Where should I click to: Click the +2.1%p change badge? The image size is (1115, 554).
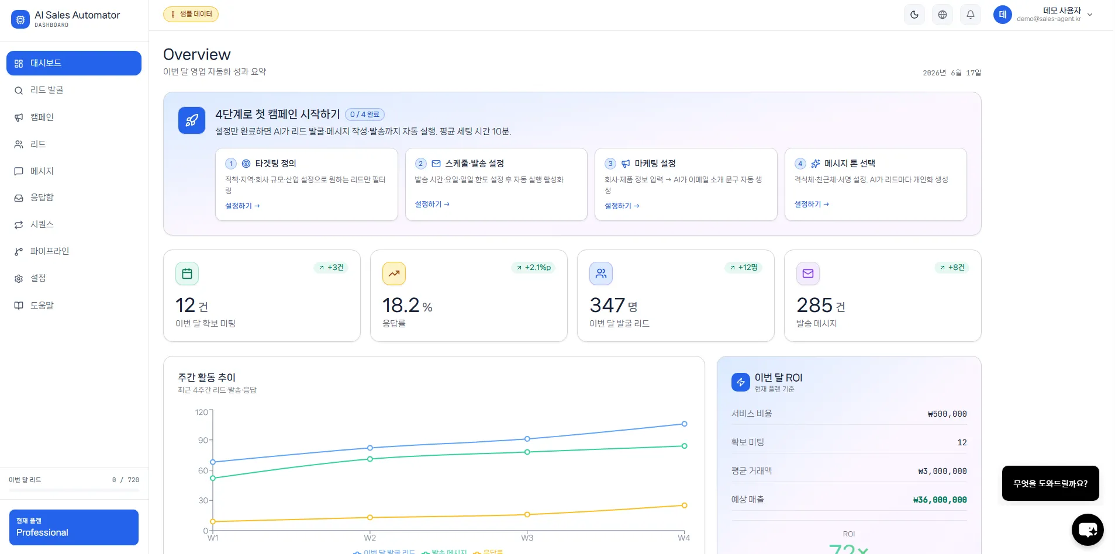coord(533,268)
